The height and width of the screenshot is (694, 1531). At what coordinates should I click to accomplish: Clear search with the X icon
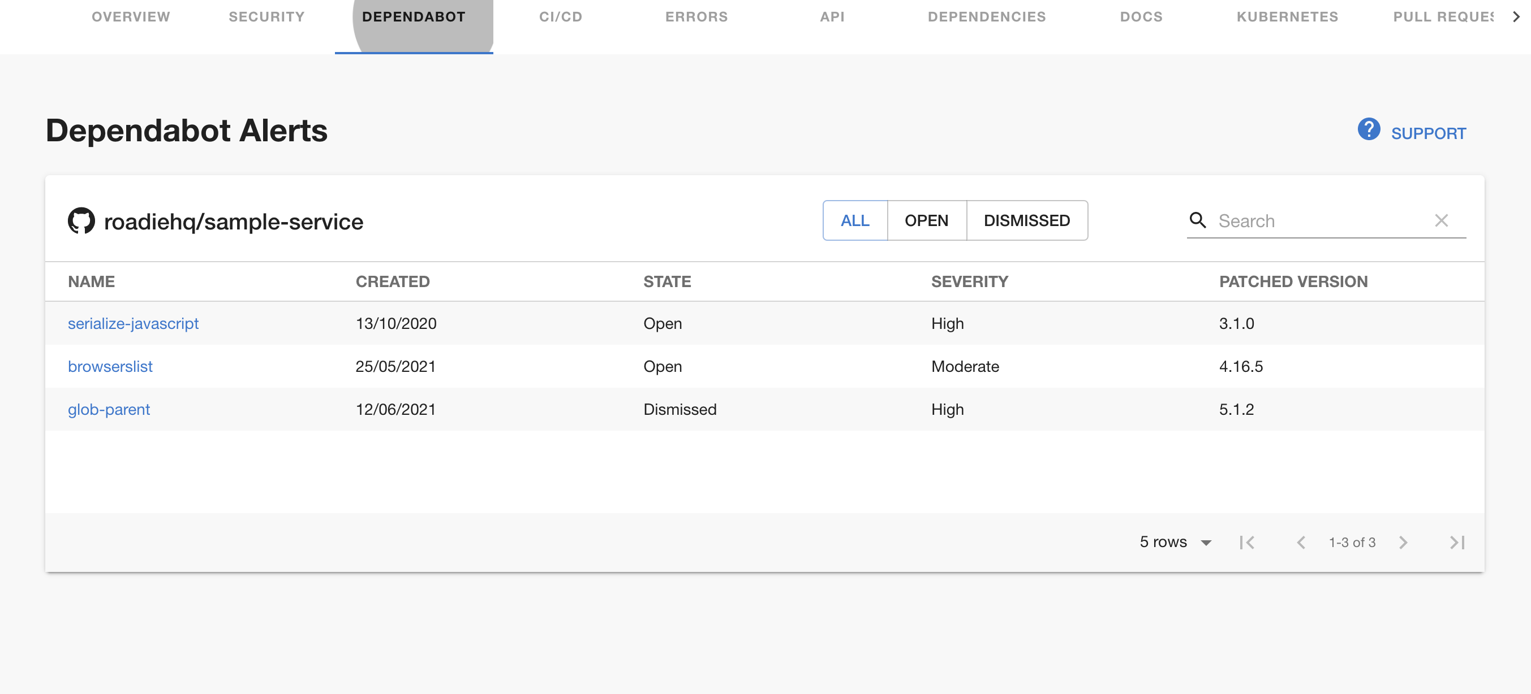tap(1440, 221)
